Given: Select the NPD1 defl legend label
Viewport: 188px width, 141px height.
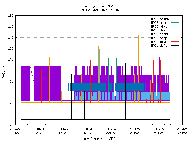Looking at the screenshot, I should tap(159, 46).
